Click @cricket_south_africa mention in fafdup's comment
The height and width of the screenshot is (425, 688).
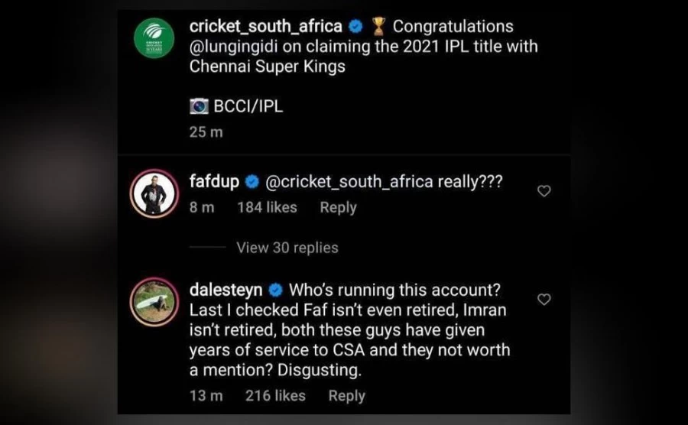349,183
